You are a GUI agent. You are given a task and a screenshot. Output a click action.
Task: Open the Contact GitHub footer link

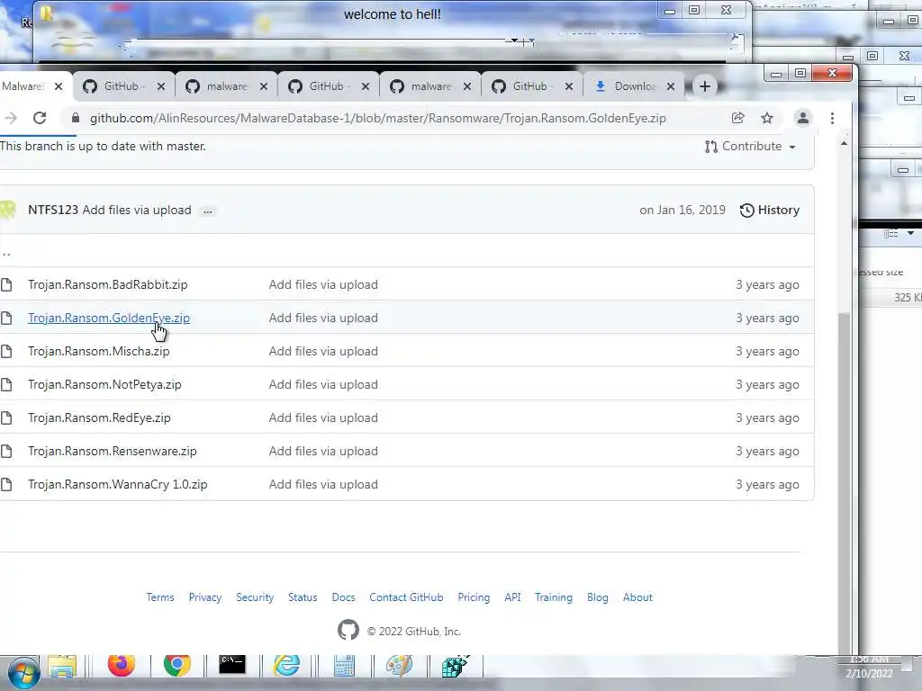[x=406, y=597]
